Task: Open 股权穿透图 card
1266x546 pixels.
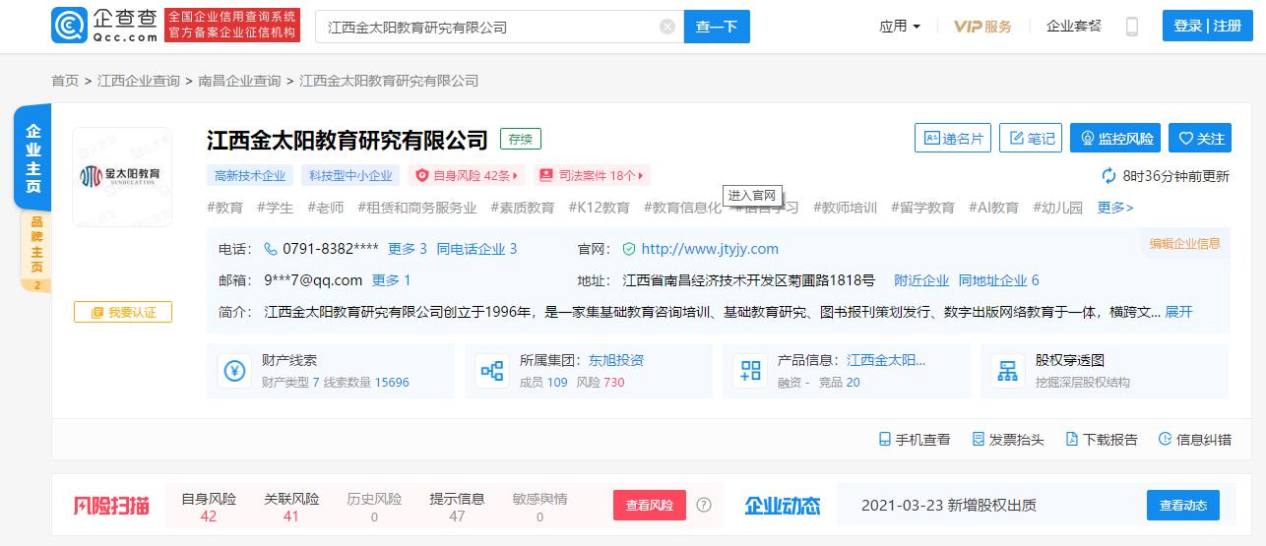Action: [1105, 371]
